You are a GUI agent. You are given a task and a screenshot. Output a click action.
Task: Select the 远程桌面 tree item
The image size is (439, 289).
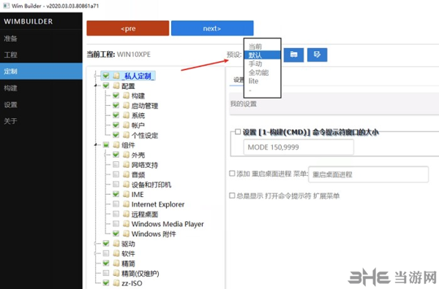coord(145,214)
